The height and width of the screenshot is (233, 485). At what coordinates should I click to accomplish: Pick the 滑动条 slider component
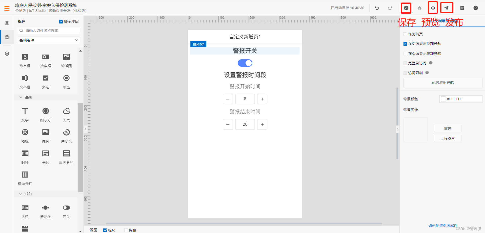pyautogui.click(x=46, y=212)
